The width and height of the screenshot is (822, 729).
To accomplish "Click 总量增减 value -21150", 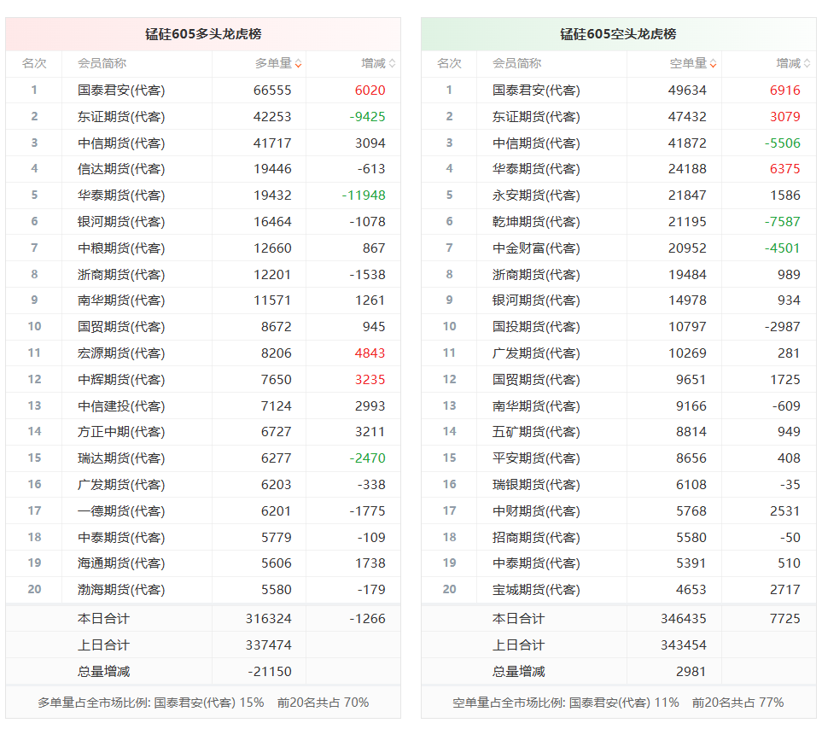I will tap(270, 671).
